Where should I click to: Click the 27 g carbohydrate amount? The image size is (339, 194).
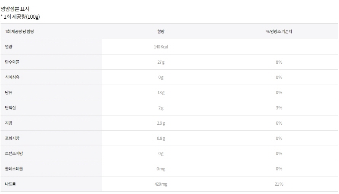[x=161, y=62]
